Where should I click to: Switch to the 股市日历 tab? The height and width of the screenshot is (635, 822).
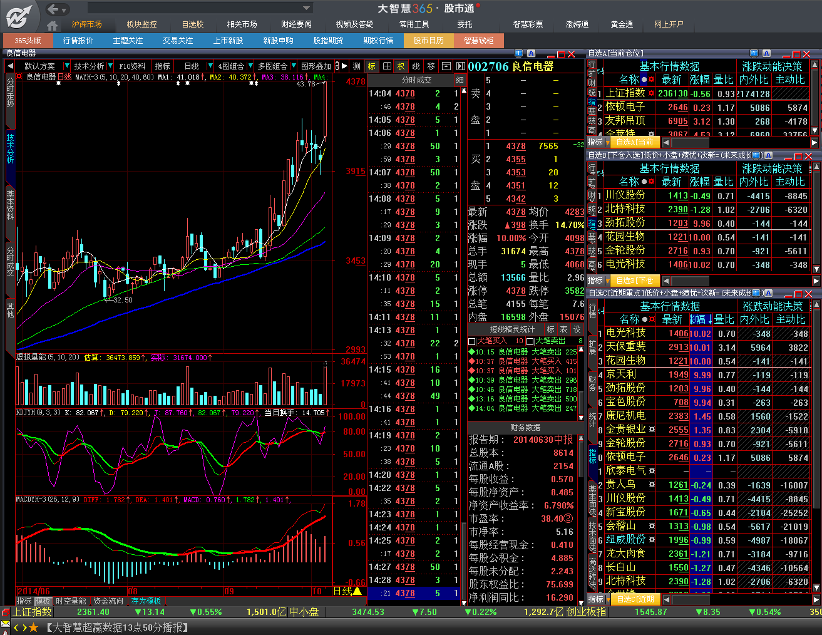(x=428, y=41)
